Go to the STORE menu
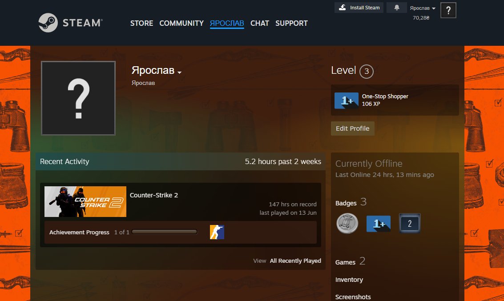 click(x=141, y=23)
